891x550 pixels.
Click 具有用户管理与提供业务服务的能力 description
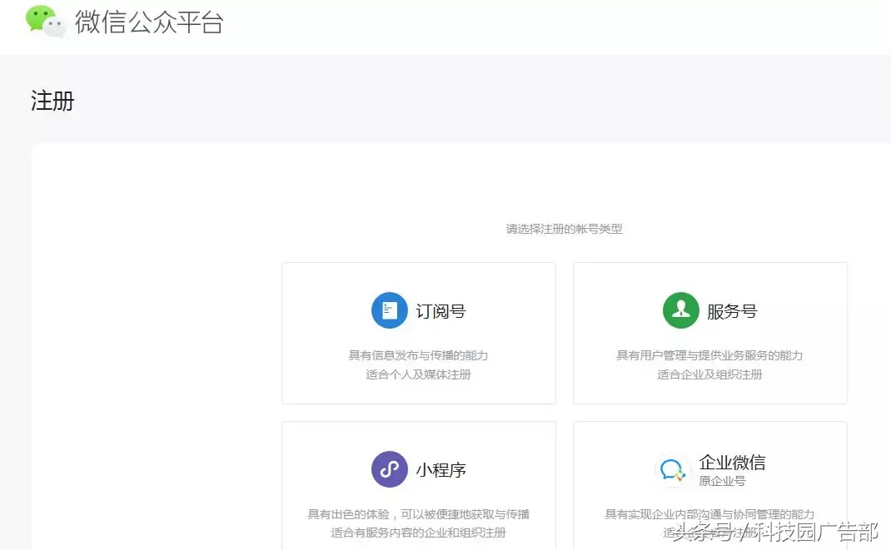[x=709, y=355]
